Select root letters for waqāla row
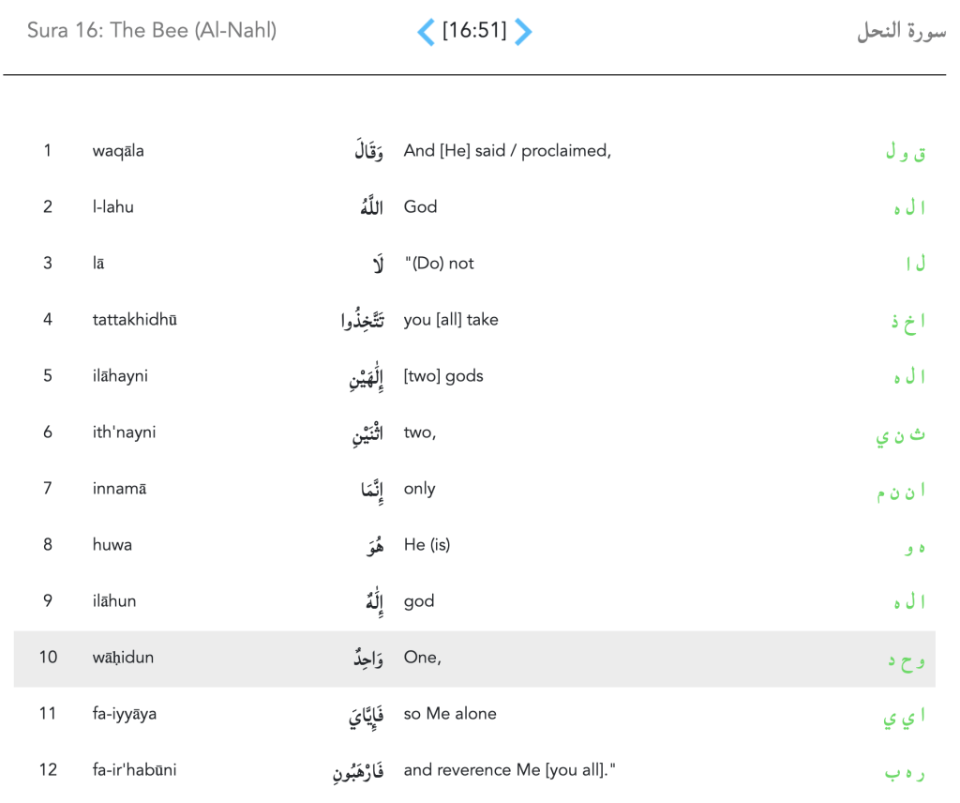 click(906, 152)
